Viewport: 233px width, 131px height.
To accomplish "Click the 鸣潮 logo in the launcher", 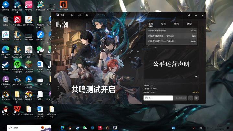I will pyautogui.click(x=62, y=25).
